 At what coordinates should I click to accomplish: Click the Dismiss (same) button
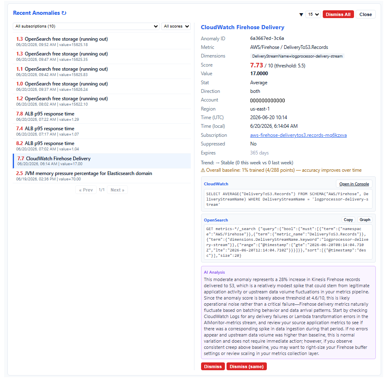246,367
